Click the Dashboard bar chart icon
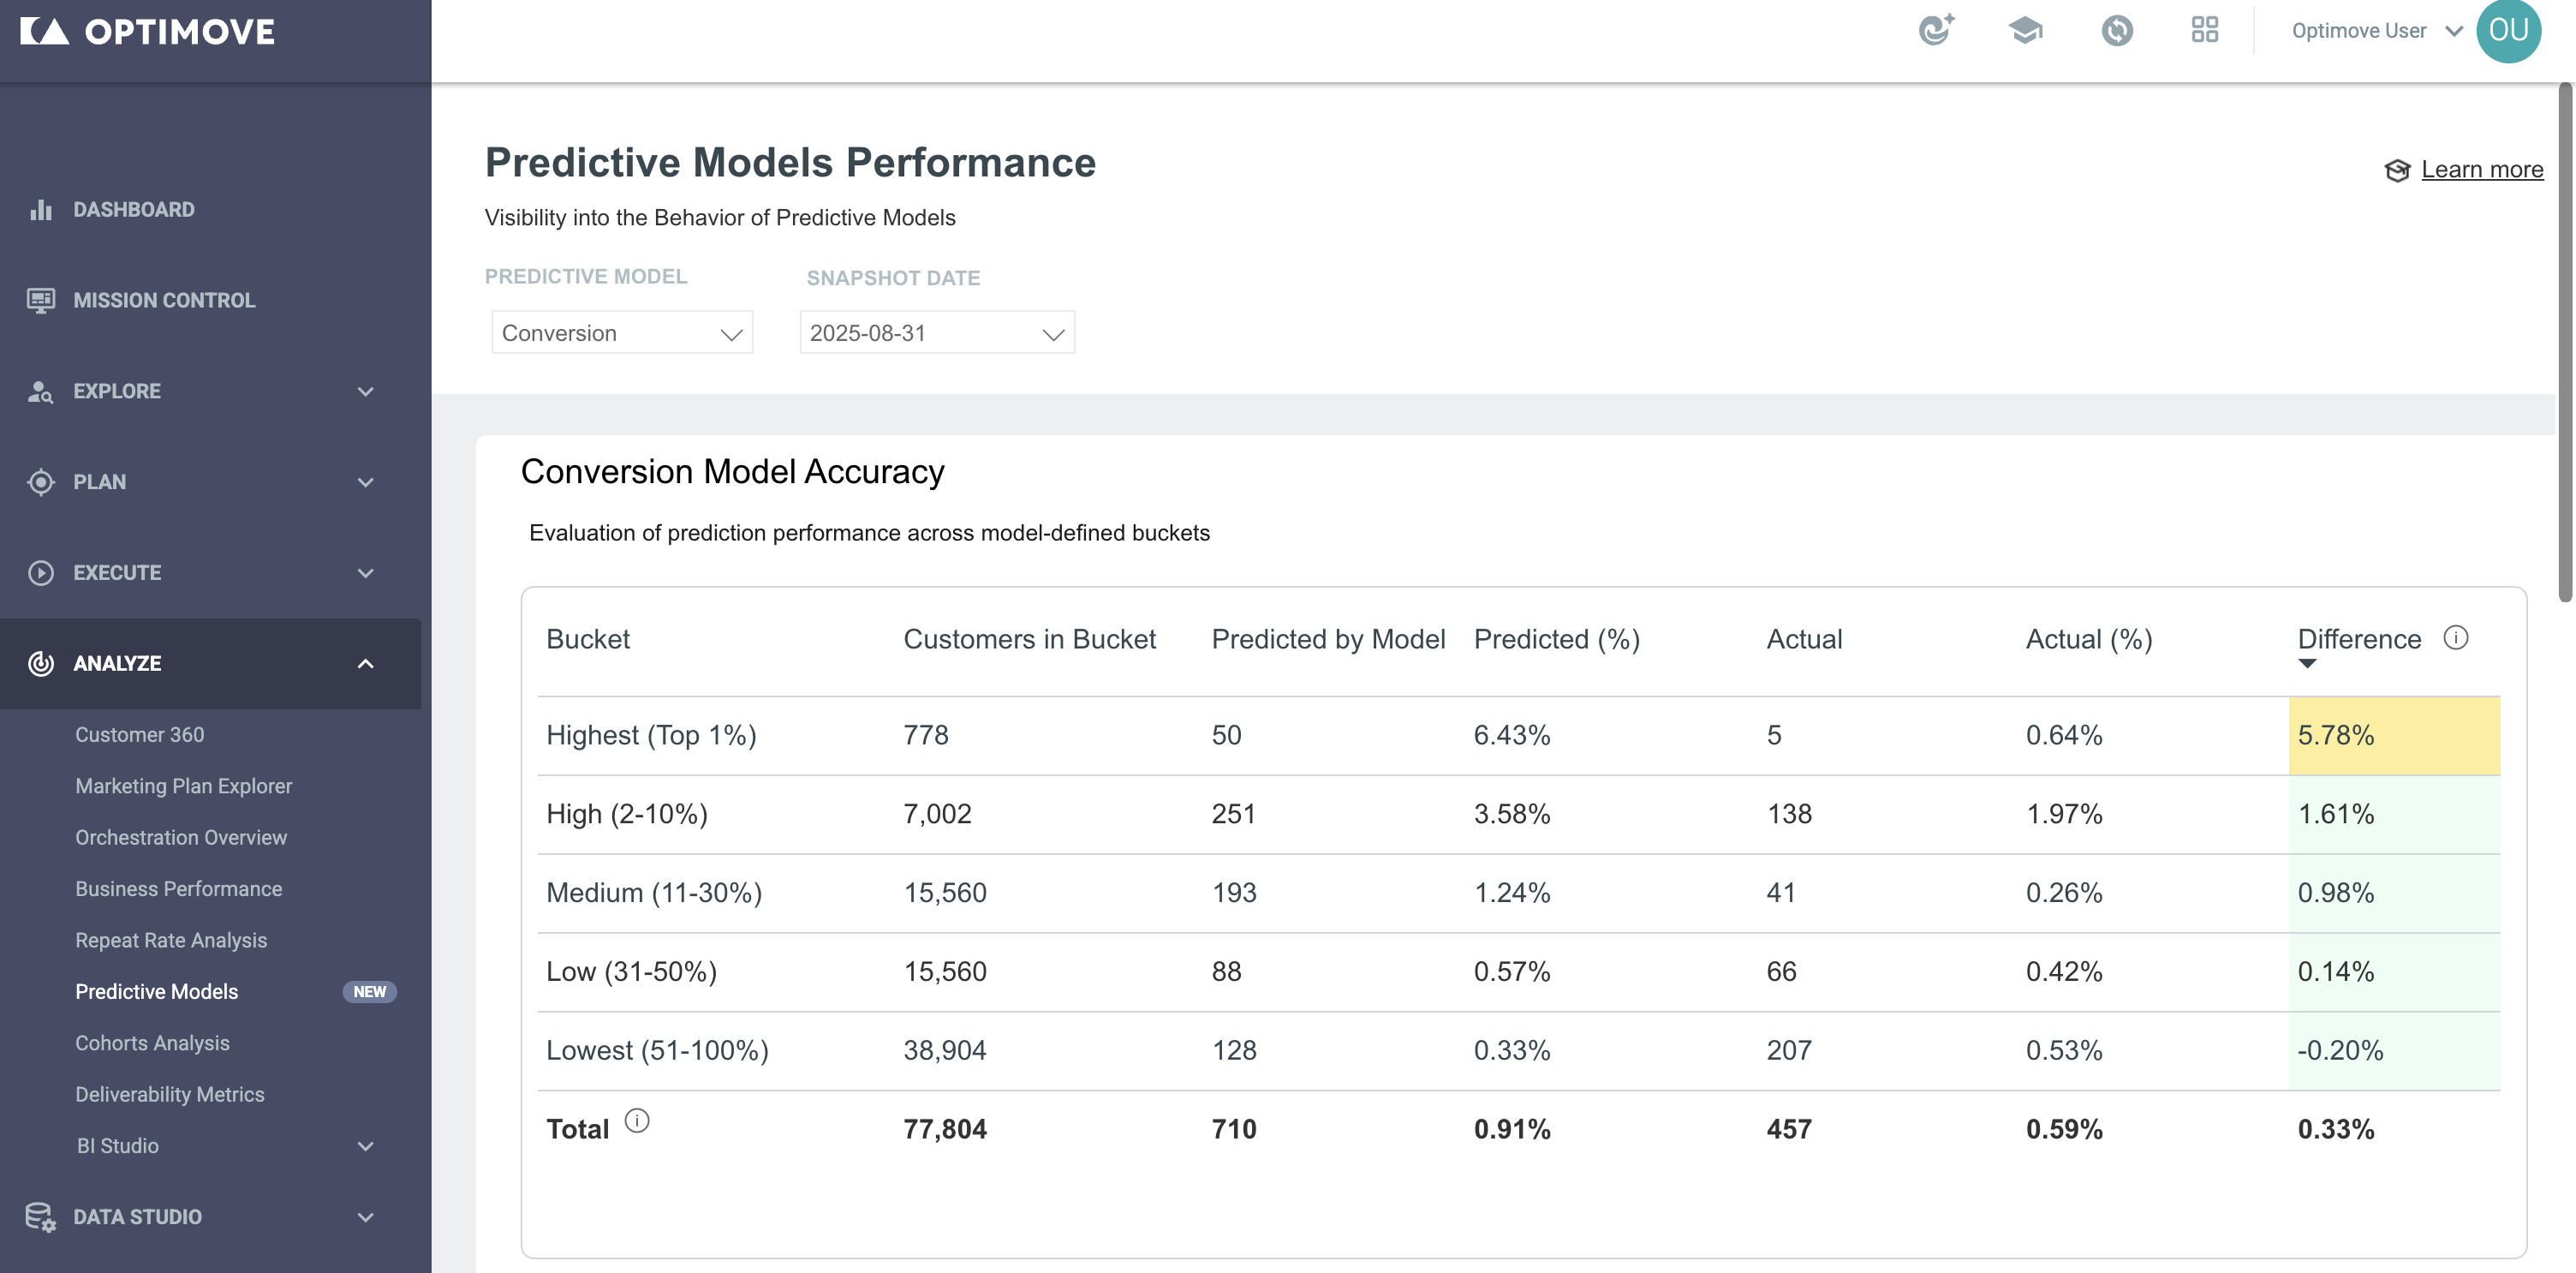Viewport: 2576px width, 1273px height. pyautogui.click(x=41, y=209)
